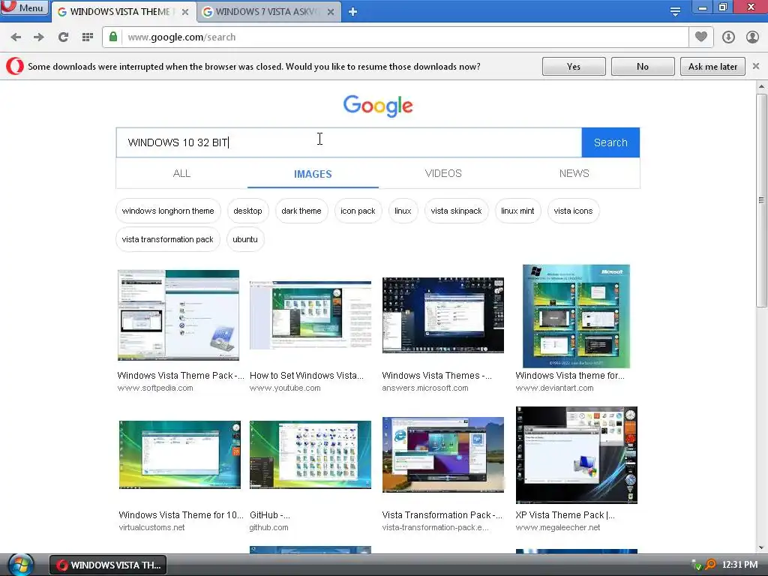Select the vista icons chip
Viewport: 768px width, 576px height.
pos(573,211)
